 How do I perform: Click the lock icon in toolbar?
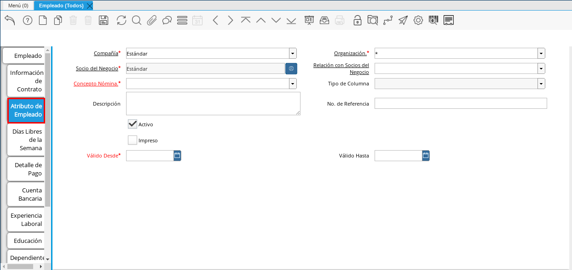pos(357,20)
